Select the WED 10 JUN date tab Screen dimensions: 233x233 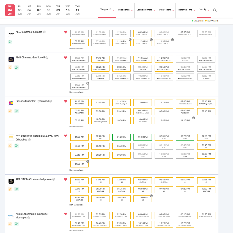click(68, 10)
